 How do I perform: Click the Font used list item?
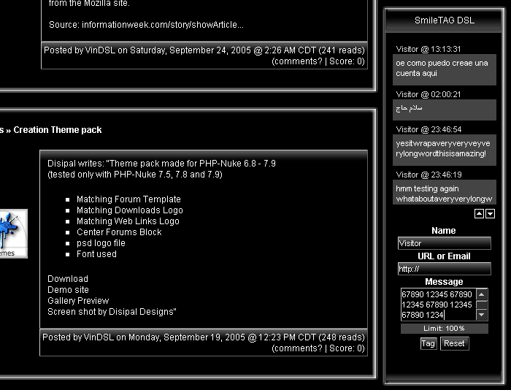(96, 254)
